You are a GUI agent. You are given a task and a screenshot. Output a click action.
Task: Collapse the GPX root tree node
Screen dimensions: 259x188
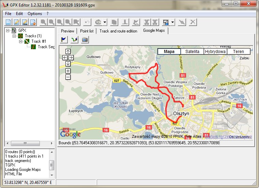click(x=7, y=30)
